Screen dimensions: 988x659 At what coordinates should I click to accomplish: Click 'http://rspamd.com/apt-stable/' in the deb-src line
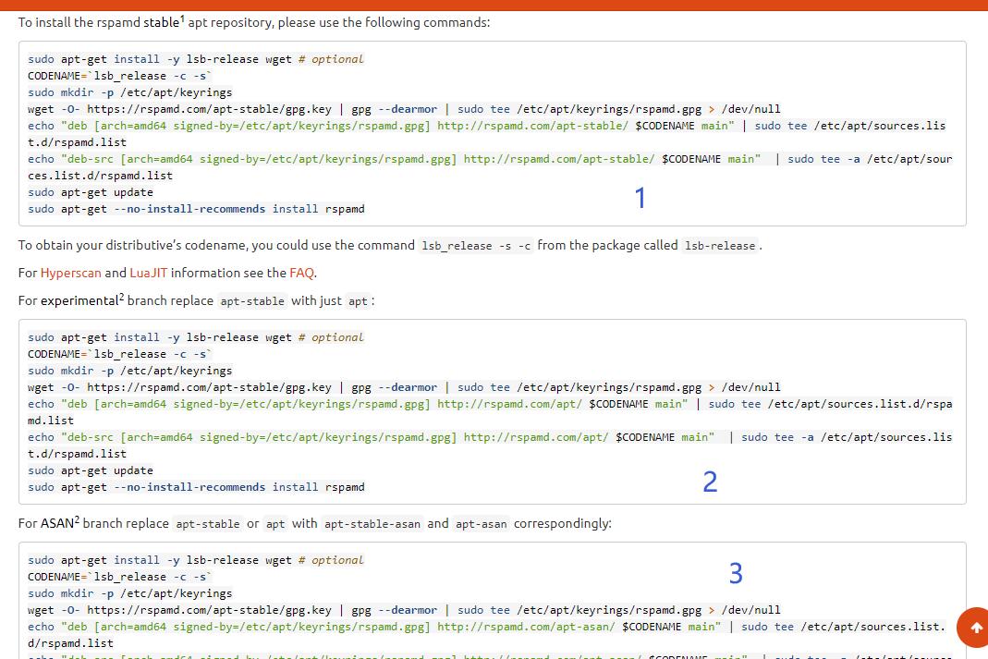click(559, 159)
